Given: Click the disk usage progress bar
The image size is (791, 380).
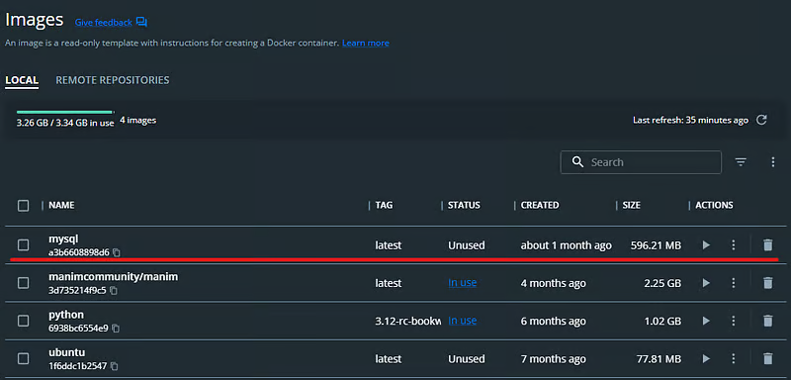Looking at the screenshot, I should (x=65, y=112).
